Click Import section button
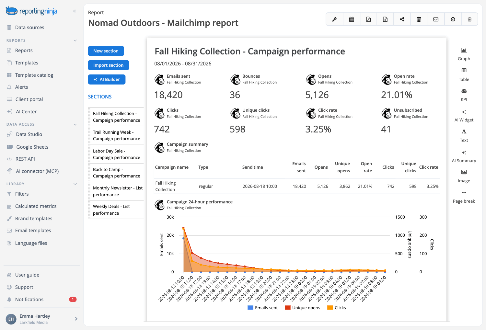Viewport: 486px width, 330px height. [x=109, y=65]
